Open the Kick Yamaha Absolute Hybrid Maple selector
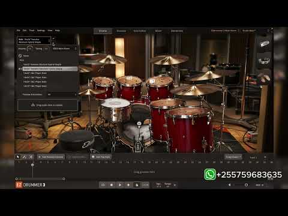 point(34,41)
